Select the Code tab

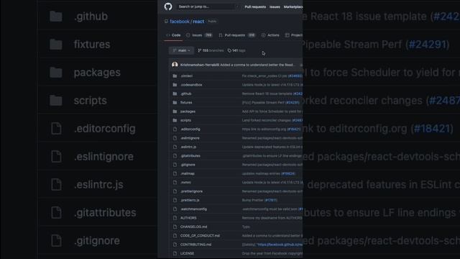(173, 35)
